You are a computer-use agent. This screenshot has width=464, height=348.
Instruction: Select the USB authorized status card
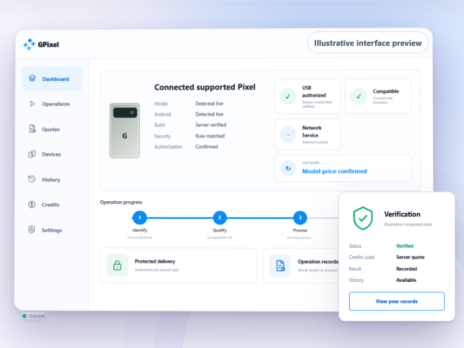307,96
